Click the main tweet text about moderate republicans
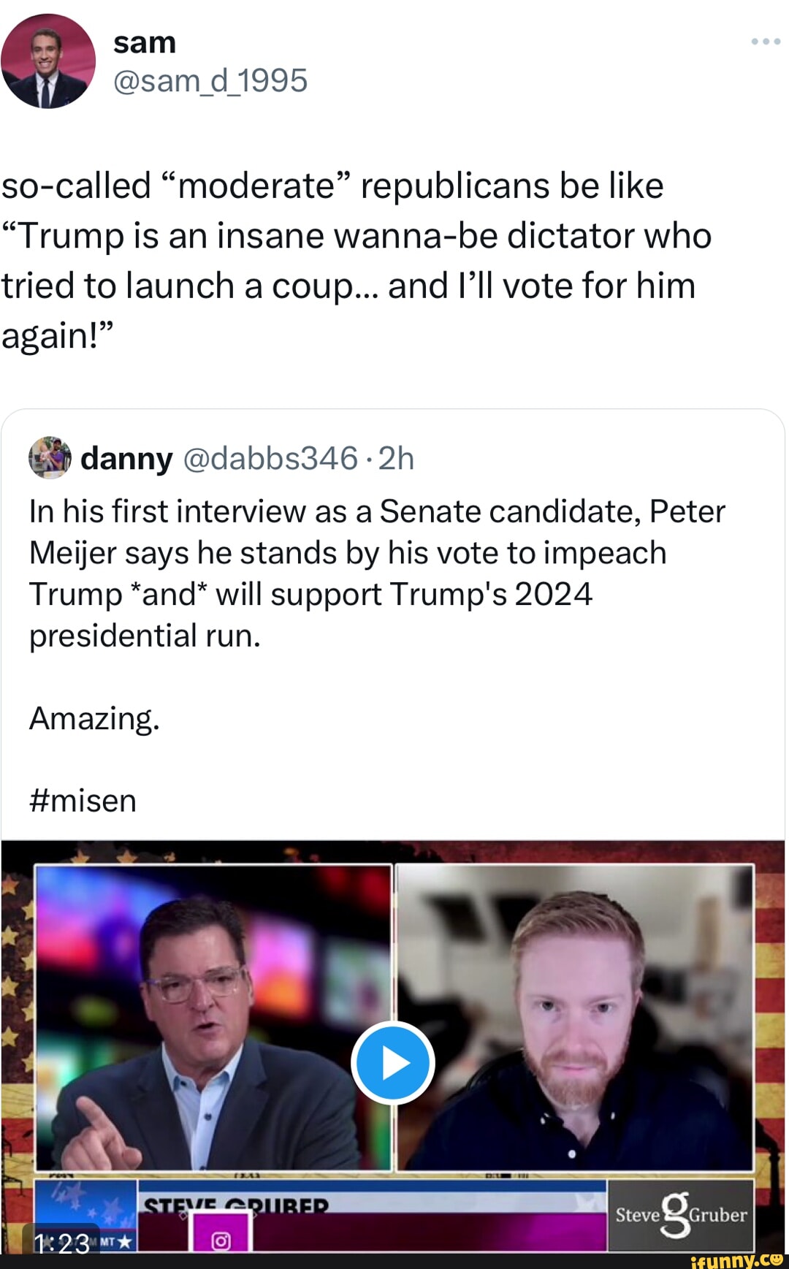 pos(356,260)
